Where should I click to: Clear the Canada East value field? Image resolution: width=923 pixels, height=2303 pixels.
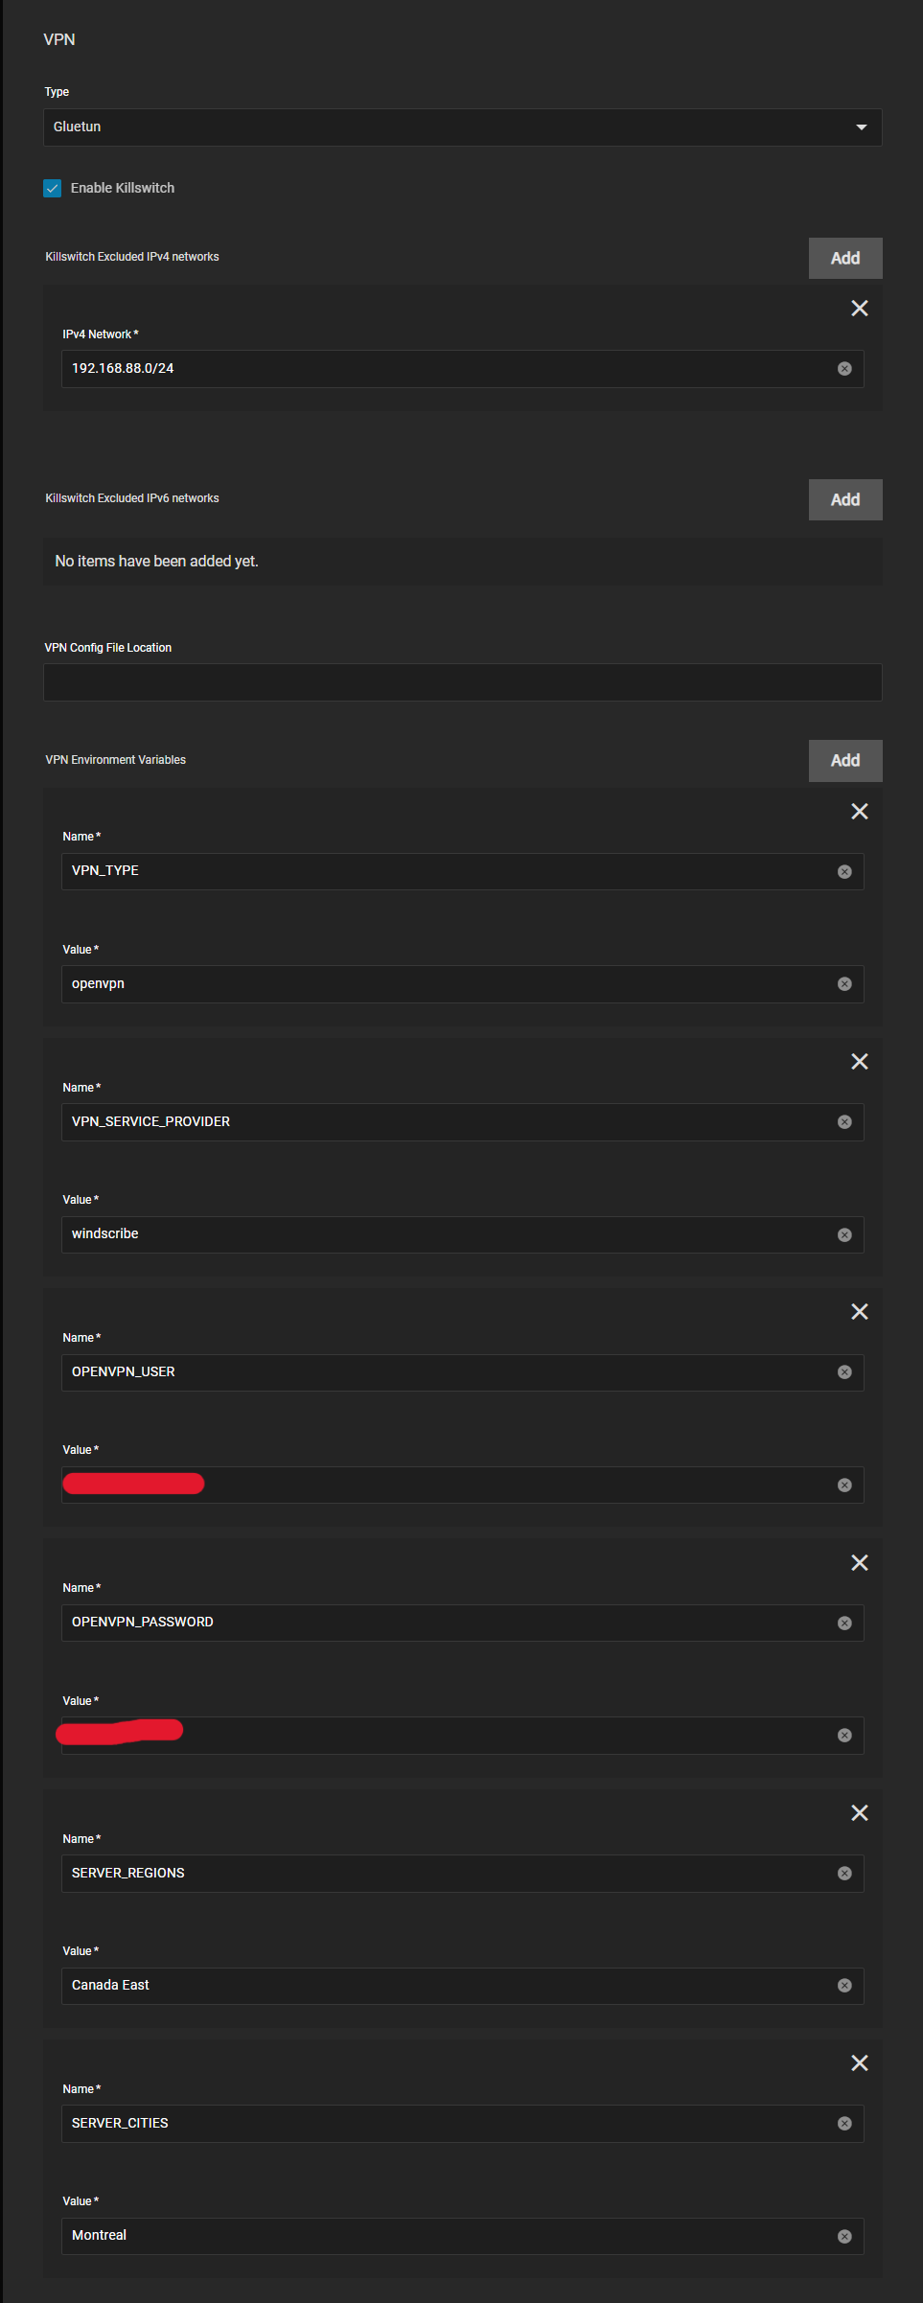(x=844, y=1986)
